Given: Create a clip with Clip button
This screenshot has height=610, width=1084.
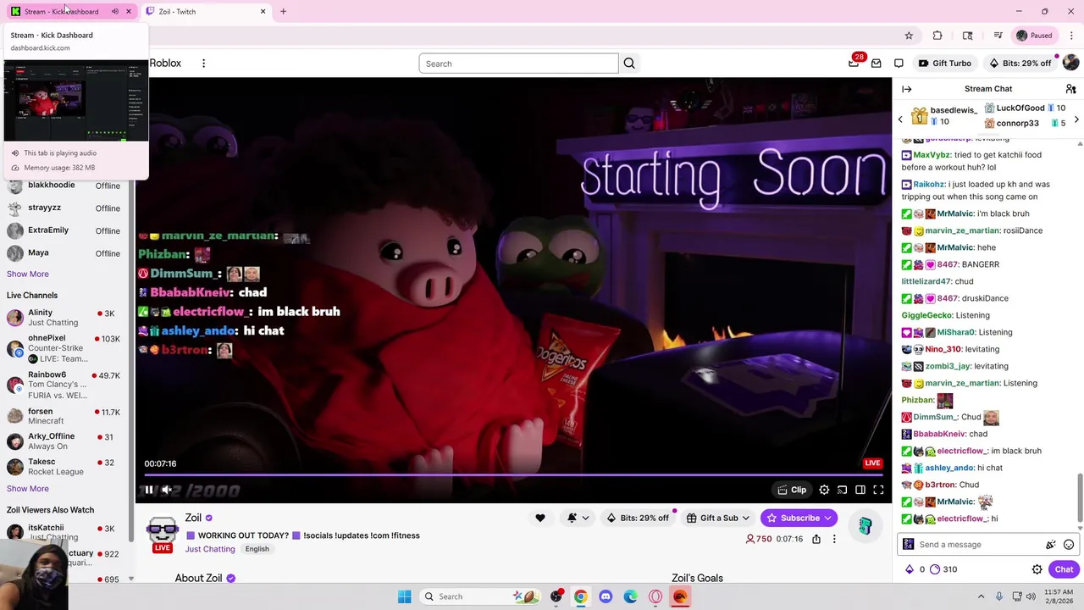Looking at the screenshot, I should [x=792, y=490].
